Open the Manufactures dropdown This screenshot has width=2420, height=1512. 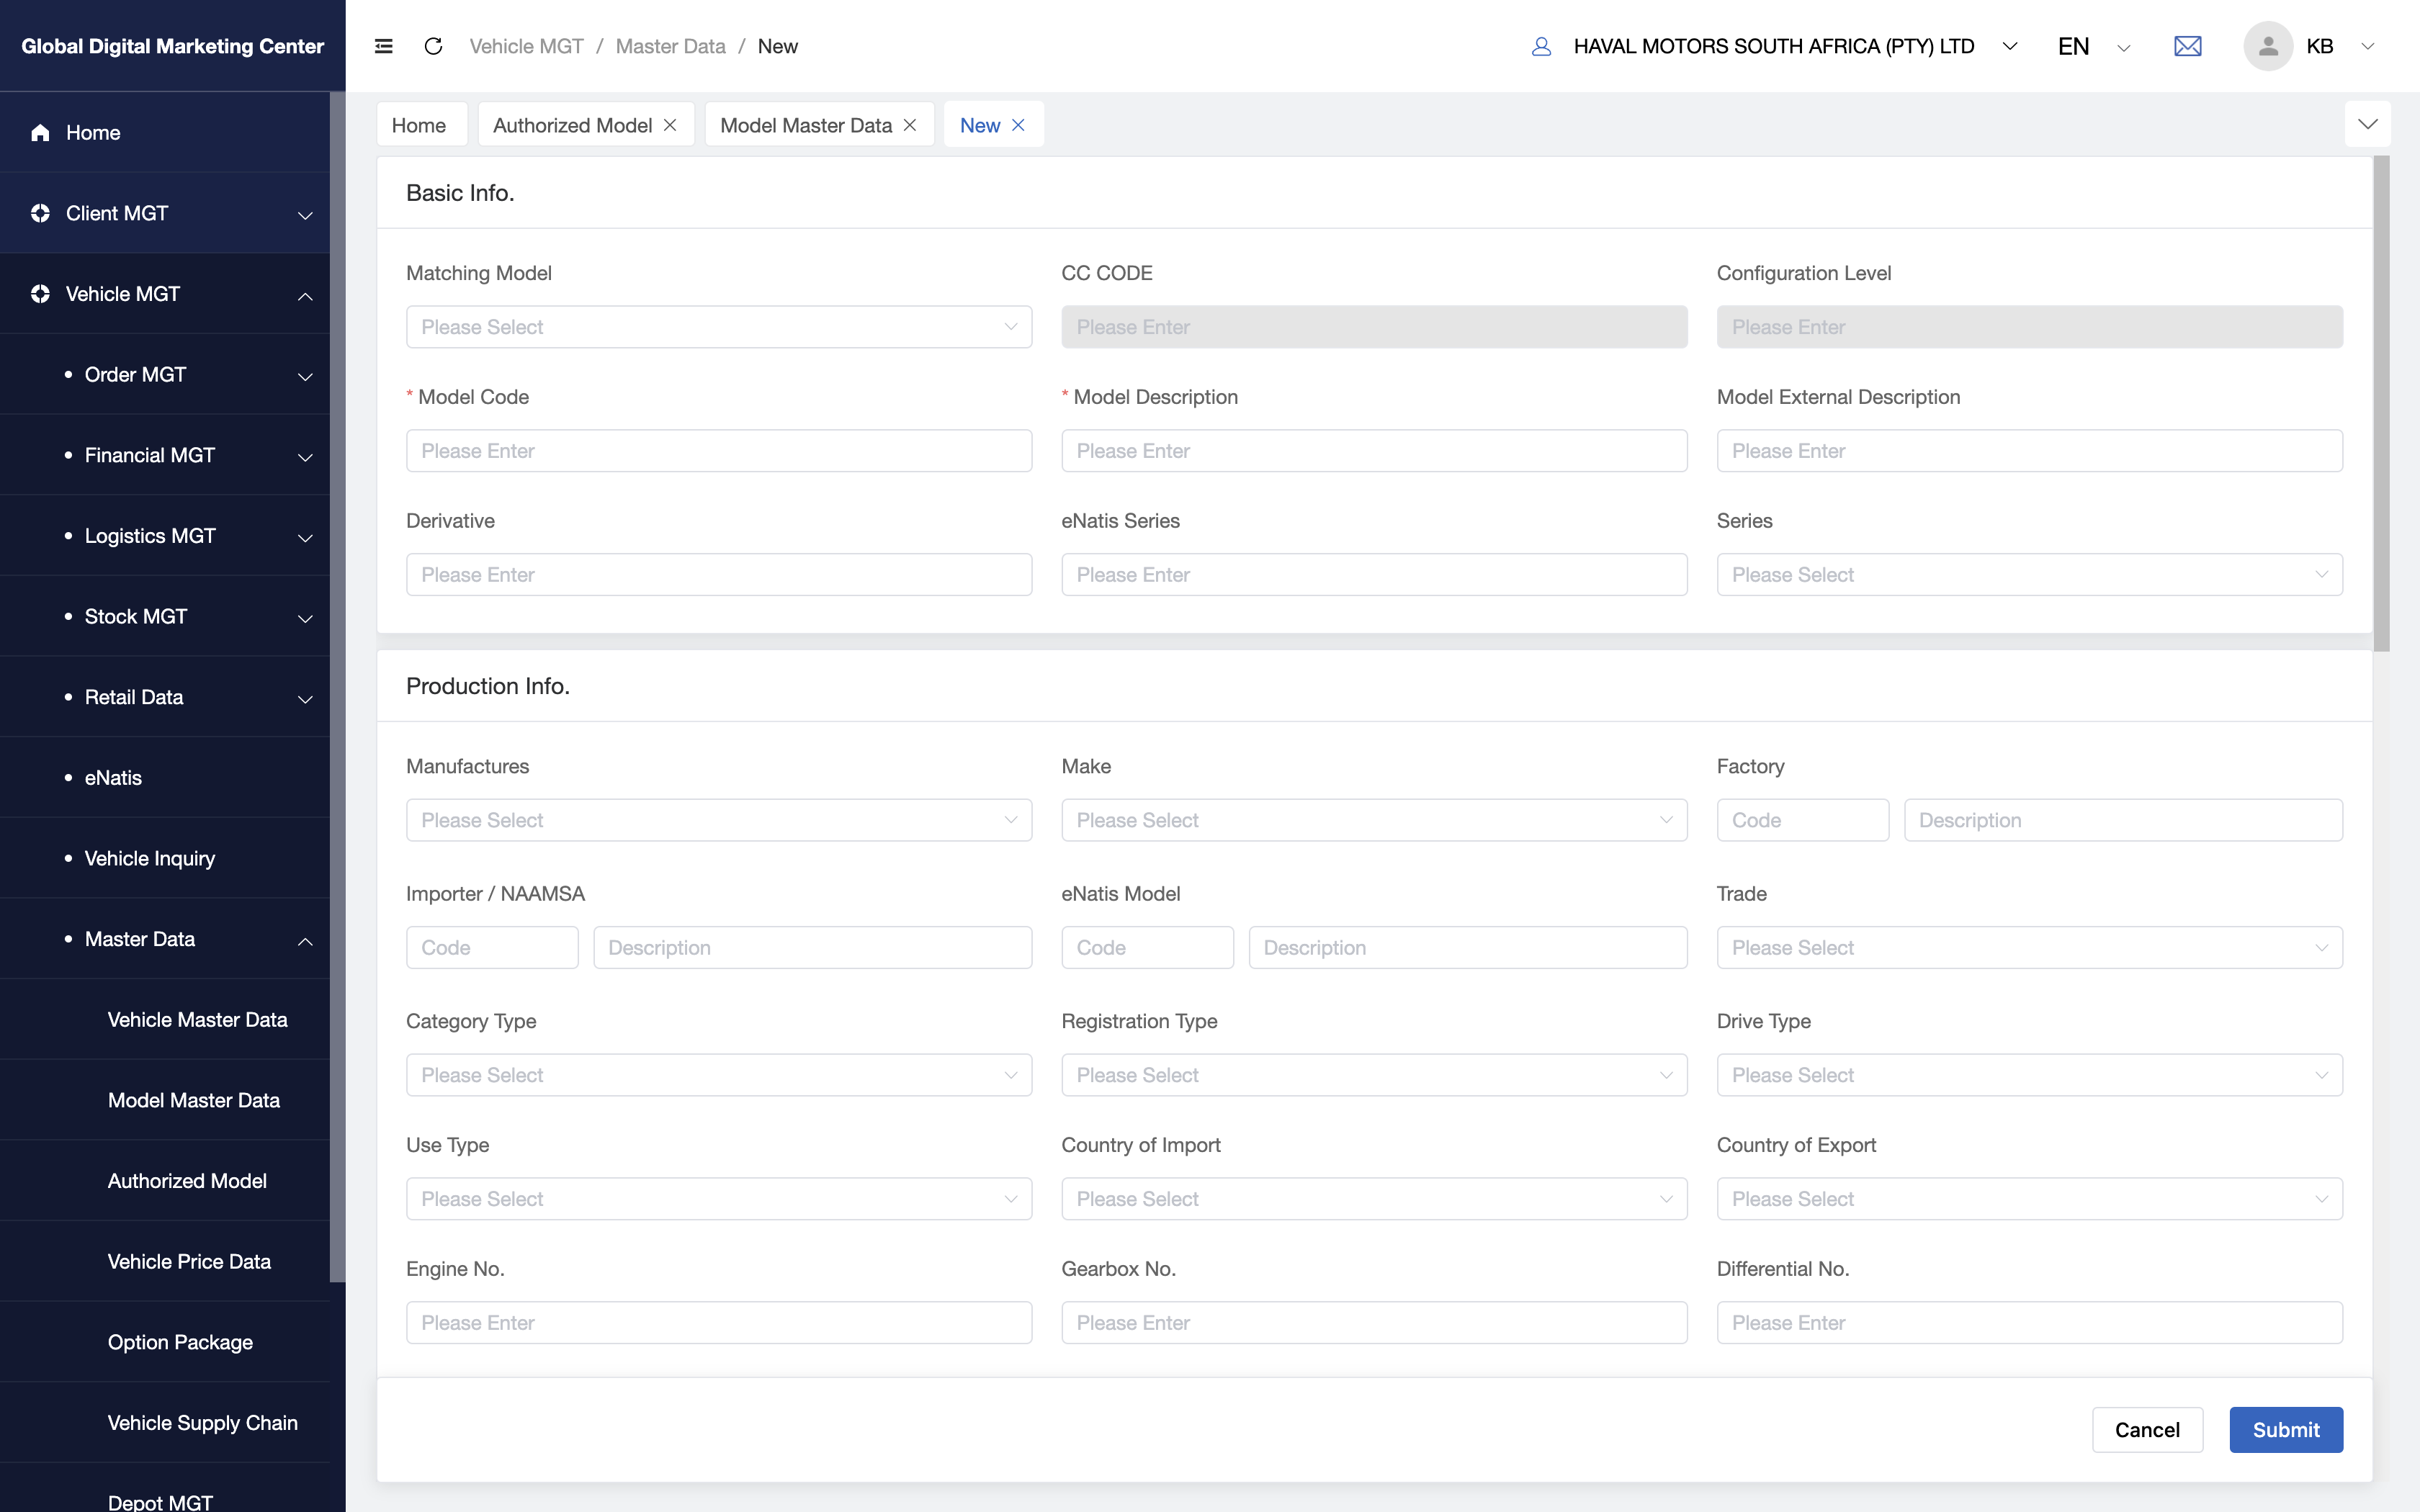tap(719, 820)
